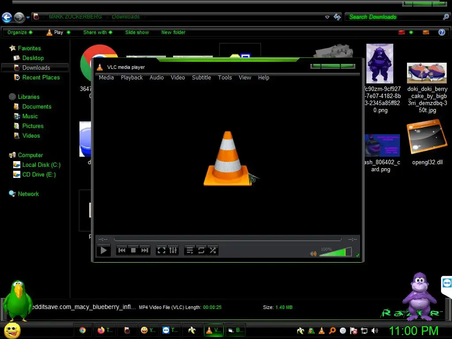Toggle VLC loop mode
The height and width of the screenshot is (339, 452).
pyautogui.click(x=201, y=250)
